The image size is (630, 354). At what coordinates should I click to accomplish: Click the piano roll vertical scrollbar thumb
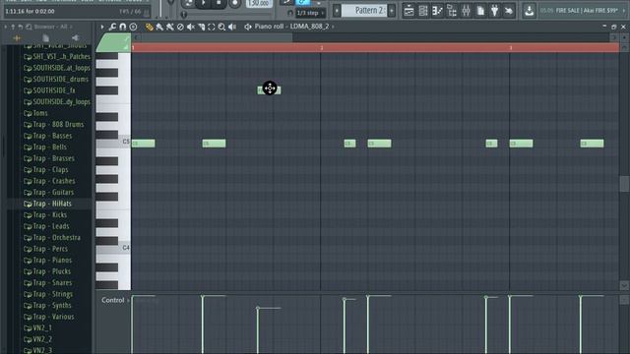(624, 184)
